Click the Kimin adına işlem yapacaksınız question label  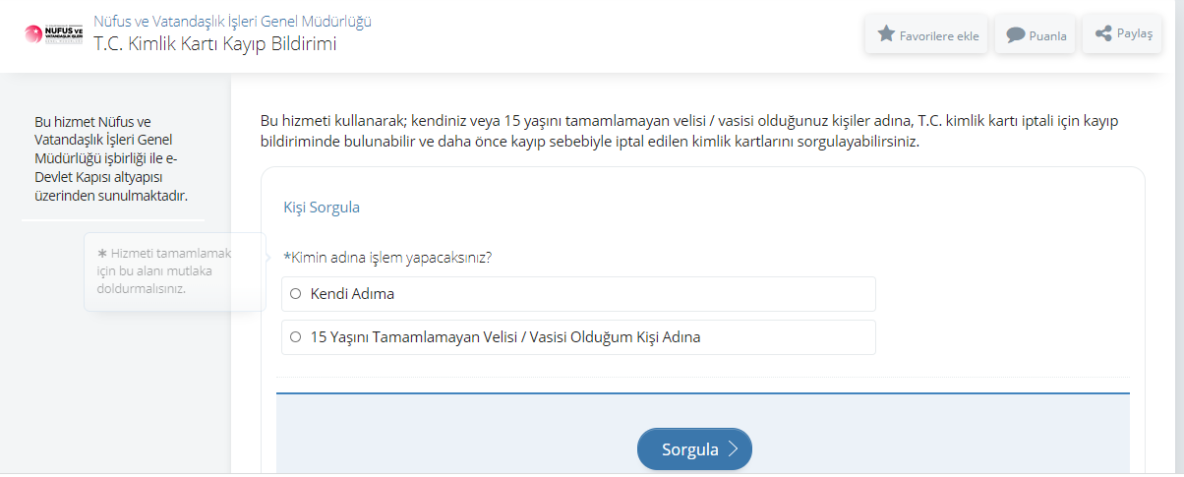tap(387, 258)
